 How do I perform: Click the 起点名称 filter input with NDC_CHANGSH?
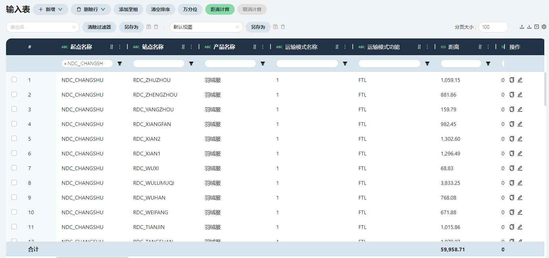click(87, 63)
